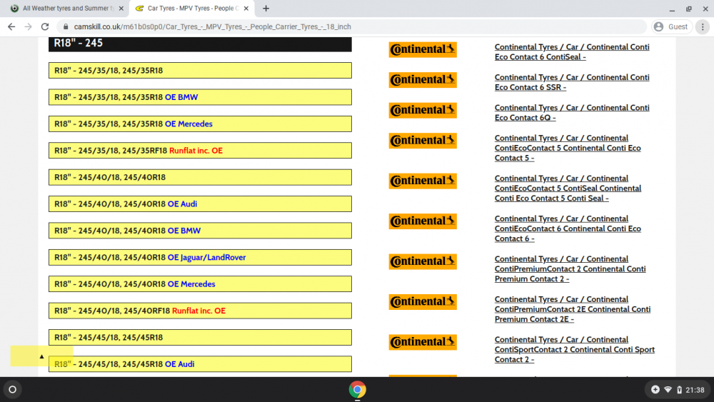Image resolution: width=714 pixels, height=402 pixels.
Task: Open 245/40R18 OE Jaguar/LandRover row
Action: [200, 257]
